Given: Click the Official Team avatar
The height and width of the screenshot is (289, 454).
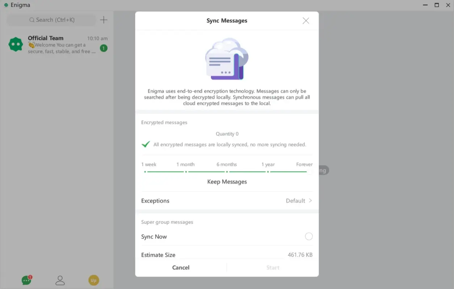Looking at the screenshot, I should 16,44.
